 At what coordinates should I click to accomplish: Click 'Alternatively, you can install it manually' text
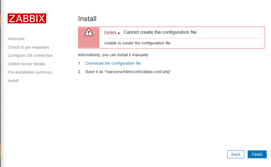(x=114, y=55)
